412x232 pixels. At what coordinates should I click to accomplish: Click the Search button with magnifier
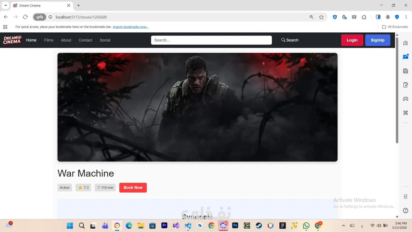click(290, 40)
